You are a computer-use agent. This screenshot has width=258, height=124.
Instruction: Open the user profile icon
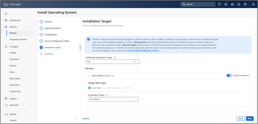click(253, 4)
